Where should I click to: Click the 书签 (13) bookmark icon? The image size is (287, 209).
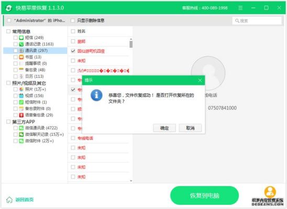[21, 57]
